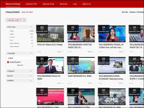Open the SUPPLY CHAIN video thumbnail
Viewport: 144px width, 108px height.
[137, 65]
